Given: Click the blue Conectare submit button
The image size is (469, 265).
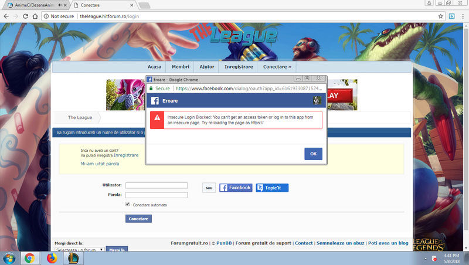Looking at the screenshot, I should click(138, 219).
